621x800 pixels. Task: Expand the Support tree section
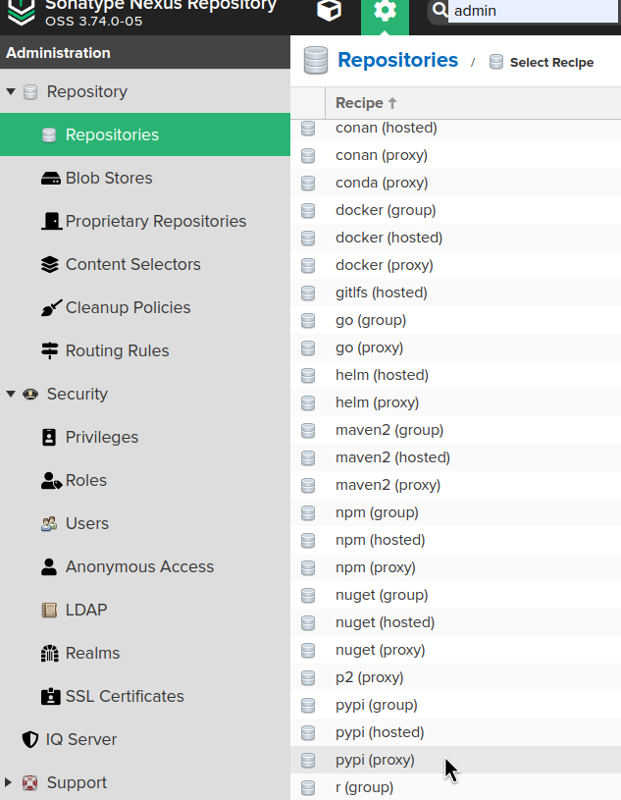(x=8, y=782)
